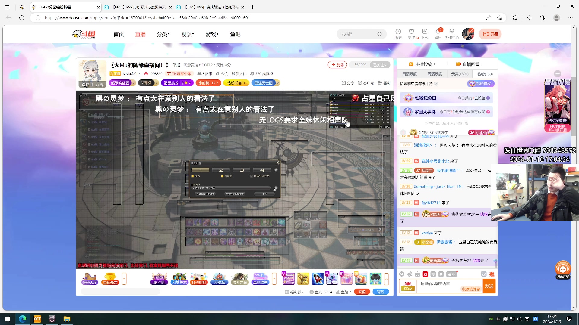Open the 钻粉纪念日 details arrow
The image size is (579, 325).
[488, 98]
